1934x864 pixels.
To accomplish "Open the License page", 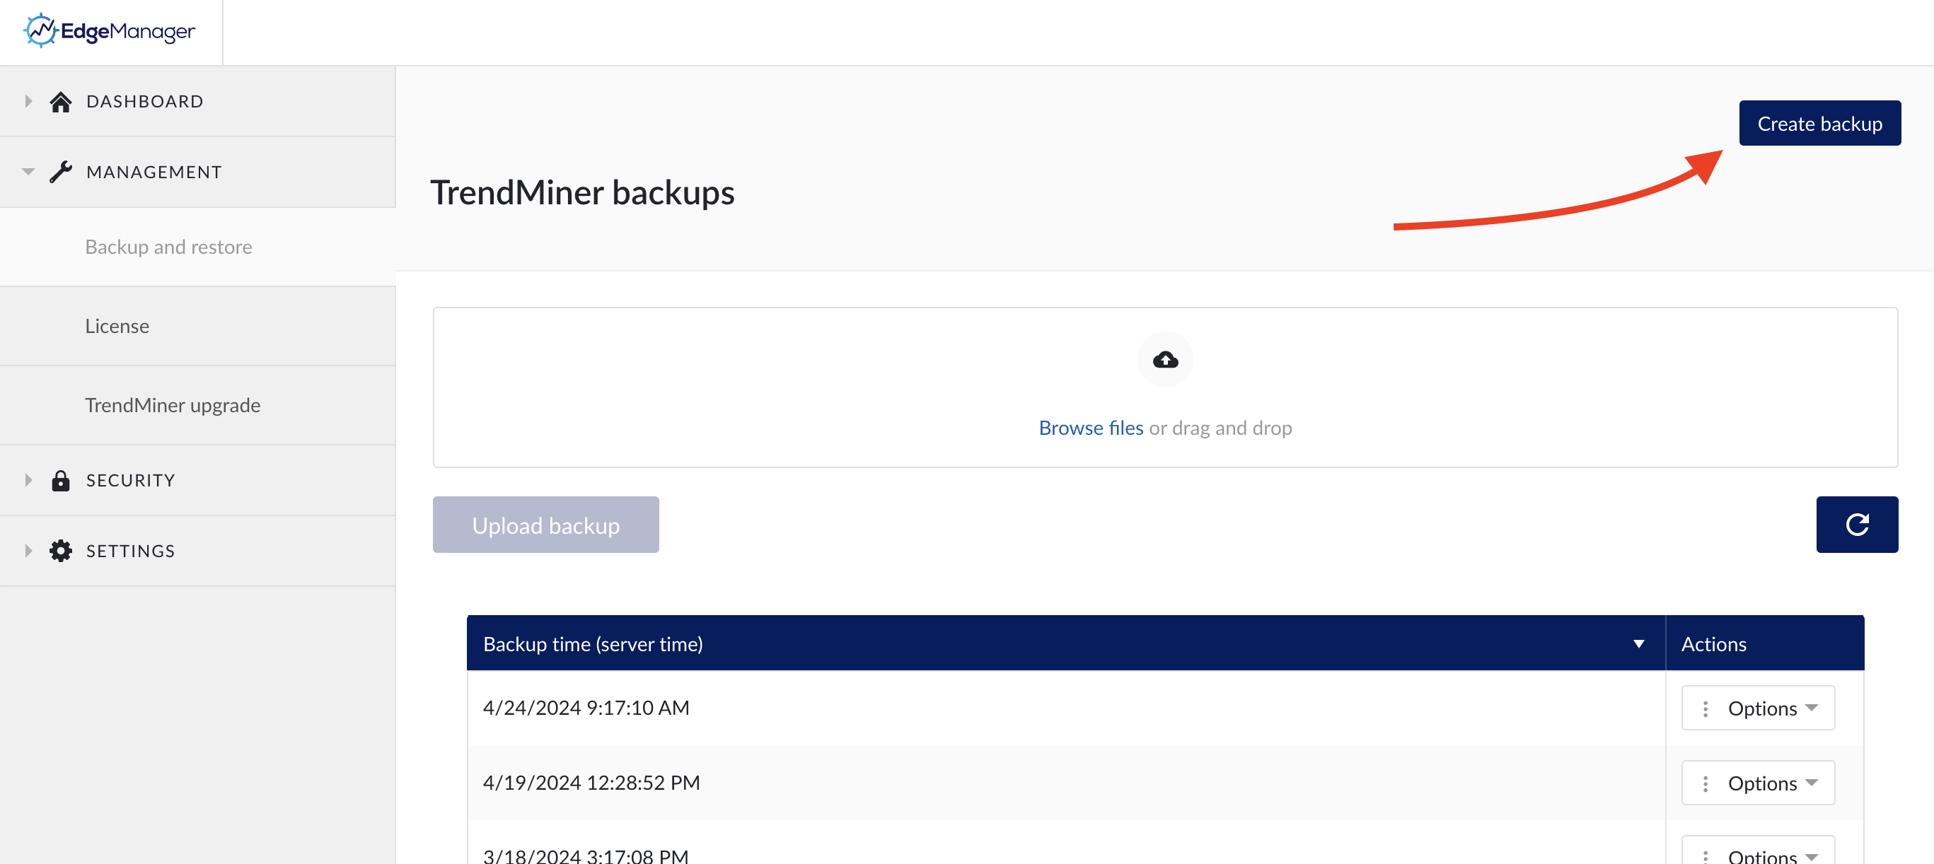I will coord(117,326).
